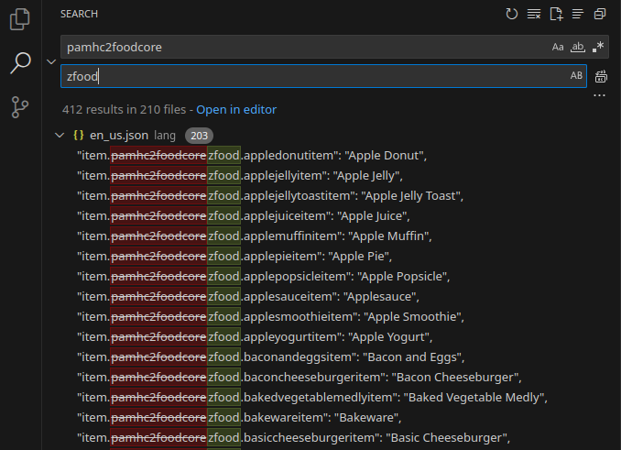The image size is (621, 450).
Task: Open the Explorer view in activity bar
Action: coord(20,18)
